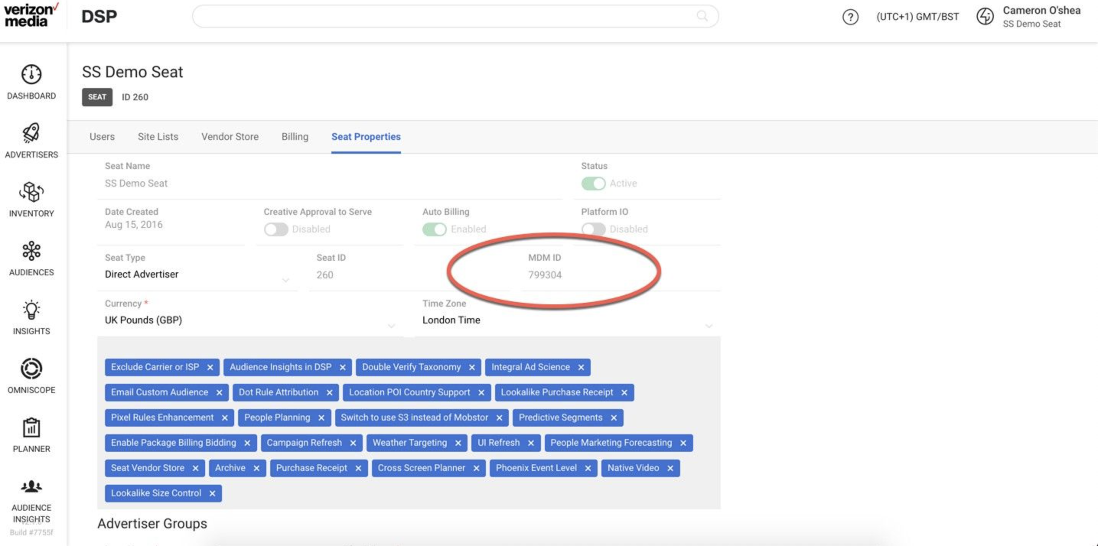Open Insights lightbulb icon

click(x=31, y=310)
